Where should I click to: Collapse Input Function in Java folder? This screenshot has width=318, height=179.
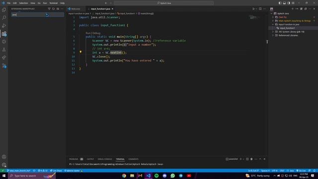click(273, 24)
